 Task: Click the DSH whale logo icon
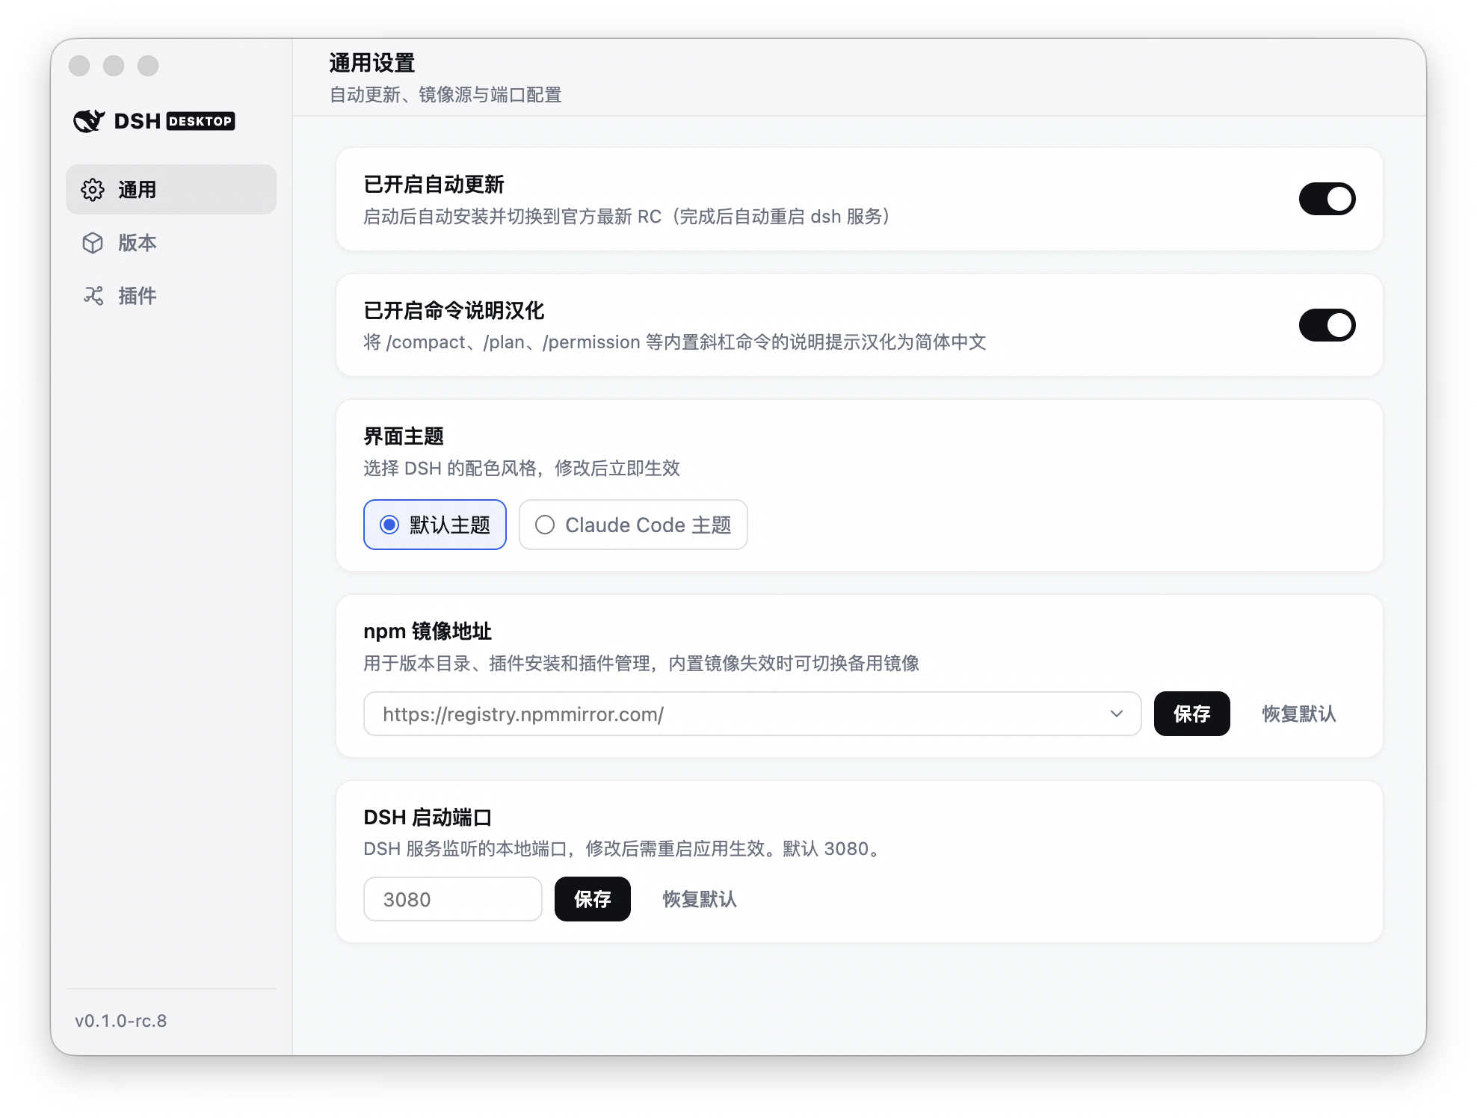(x=89, y=121)
